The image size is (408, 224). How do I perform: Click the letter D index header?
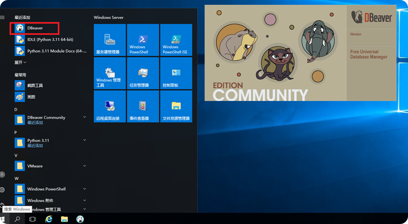tap(16, 109)
